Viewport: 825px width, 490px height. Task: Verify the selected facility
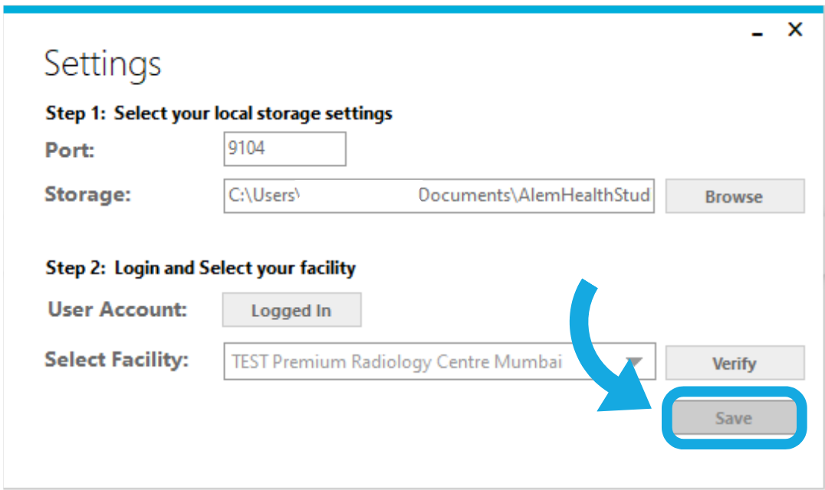coord(735,363)
